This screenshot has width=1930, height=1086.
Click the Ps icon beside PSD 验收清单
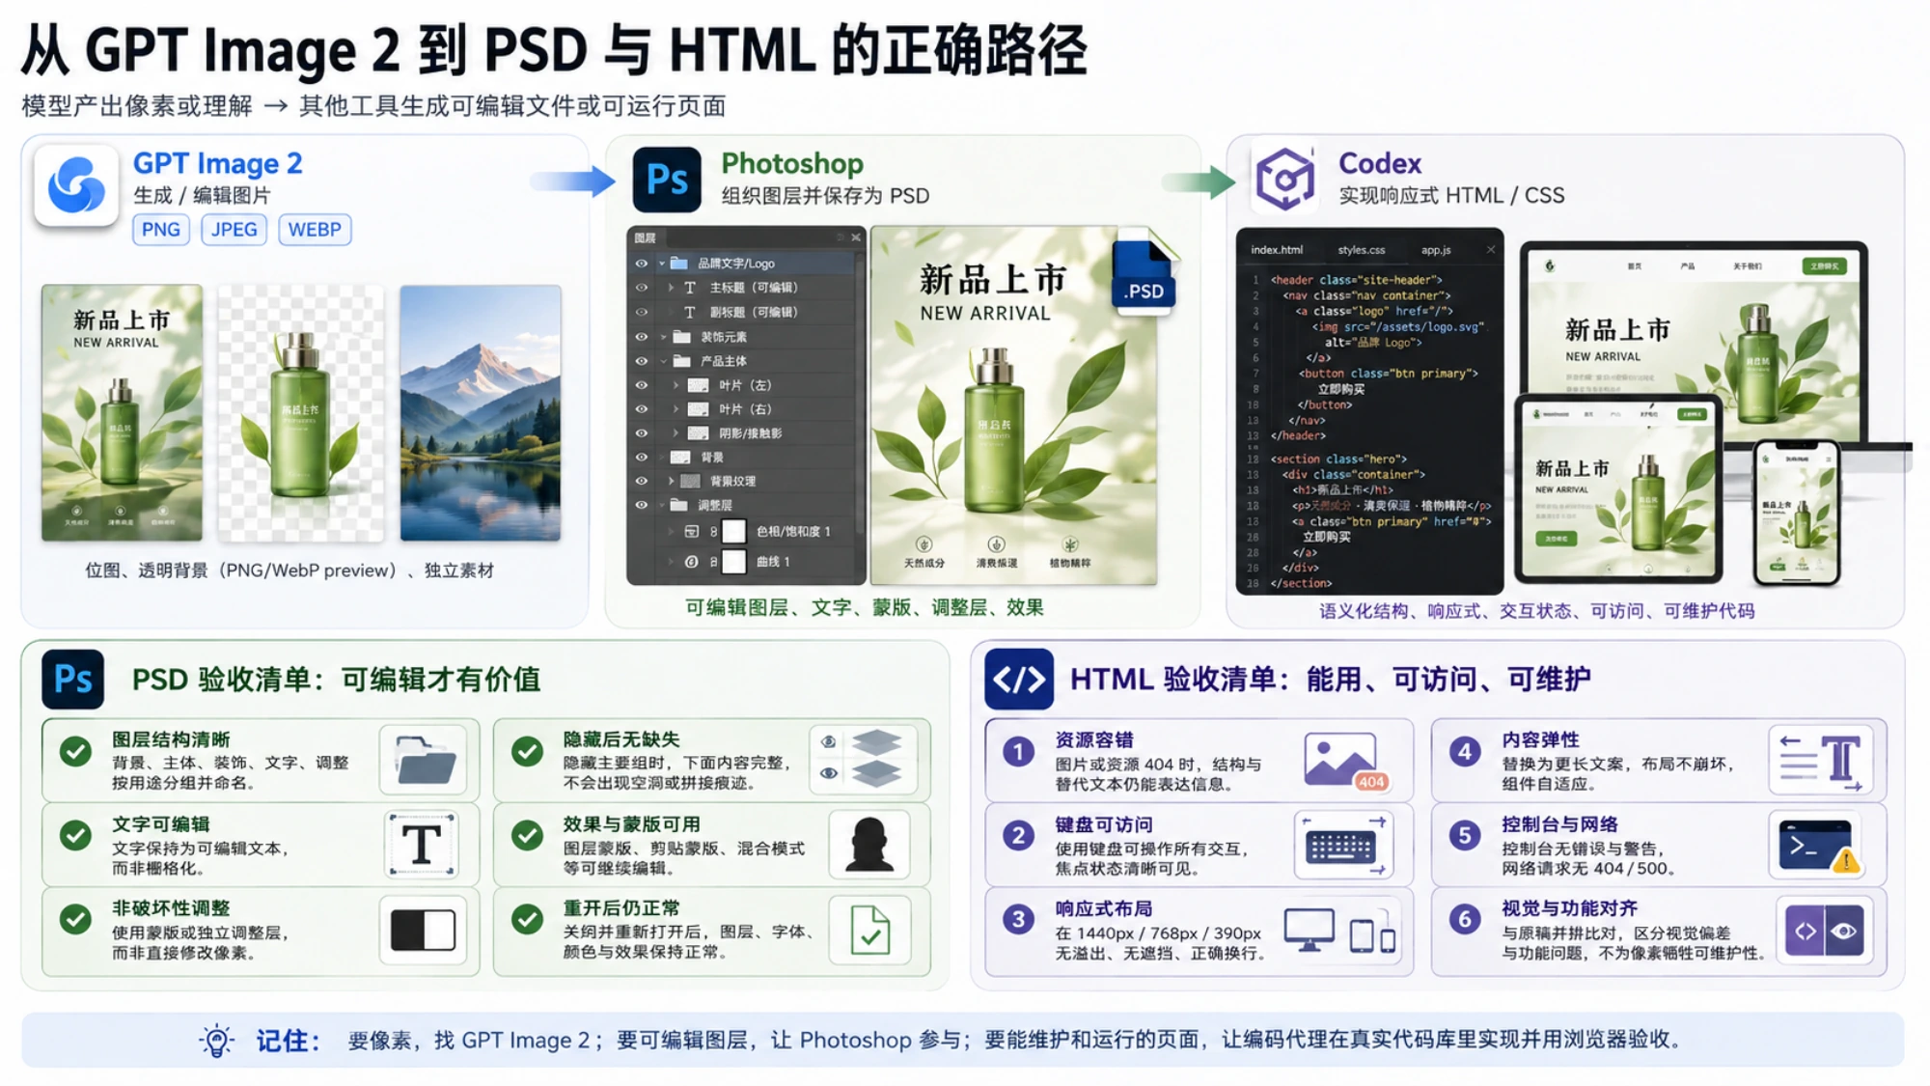pyautogui.click(x=72, y=679)
